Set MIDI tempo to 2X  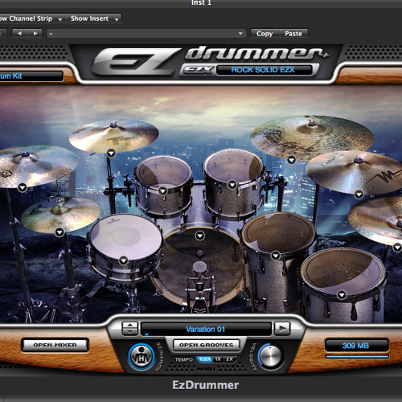coord(229,359)
